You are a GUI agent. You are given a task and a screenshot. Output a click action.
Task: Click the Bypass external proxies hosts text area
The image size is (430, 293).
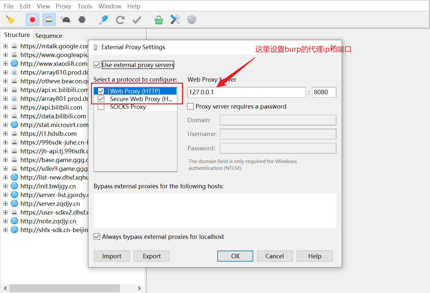(215, 211)
